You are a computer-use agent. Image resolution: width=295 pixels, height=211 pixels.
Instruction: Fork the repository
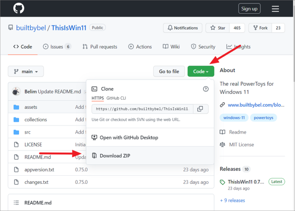click(260, 28)
